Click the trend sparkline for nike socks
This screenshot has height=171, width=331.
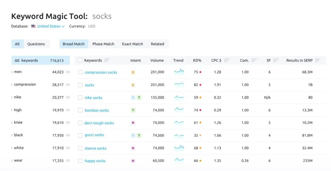click(179, 97)
